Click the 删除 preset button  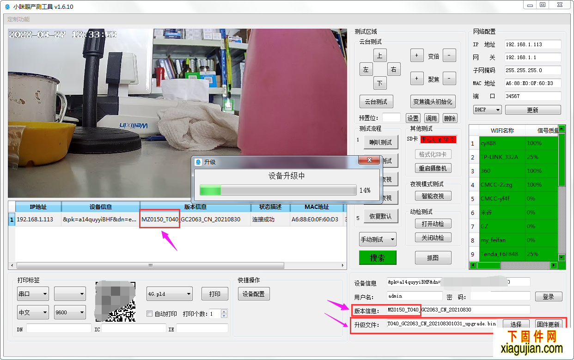[450, 118]
